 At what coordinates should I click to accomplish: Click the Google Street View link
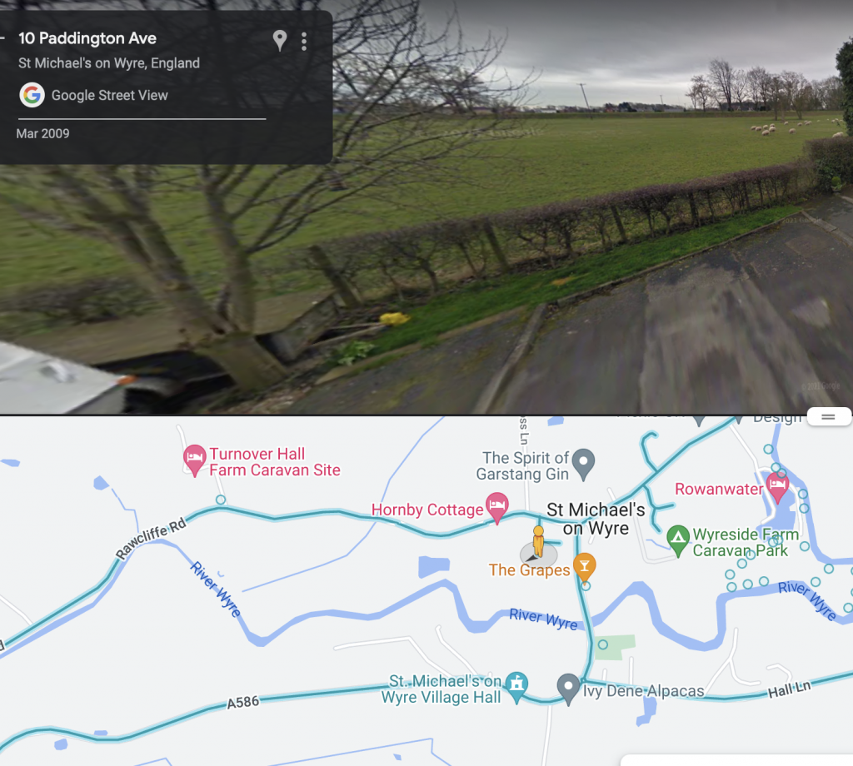(x=110, y=96)
